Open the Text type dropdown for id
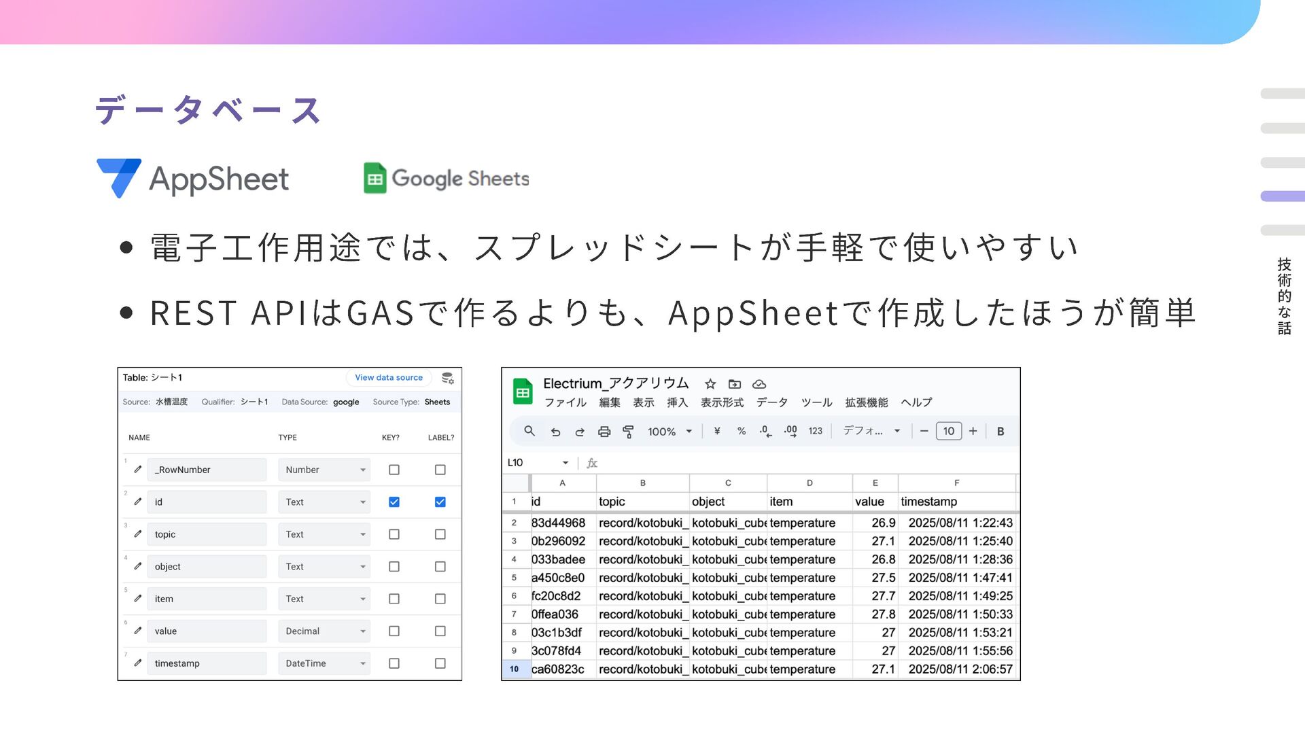This screenshot has width=1305, height=734. tap(324, 502)
